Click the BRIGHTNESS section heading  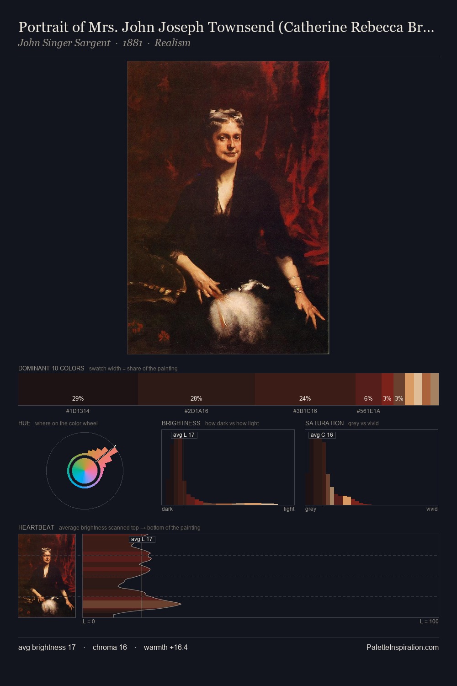coord(181,423)
